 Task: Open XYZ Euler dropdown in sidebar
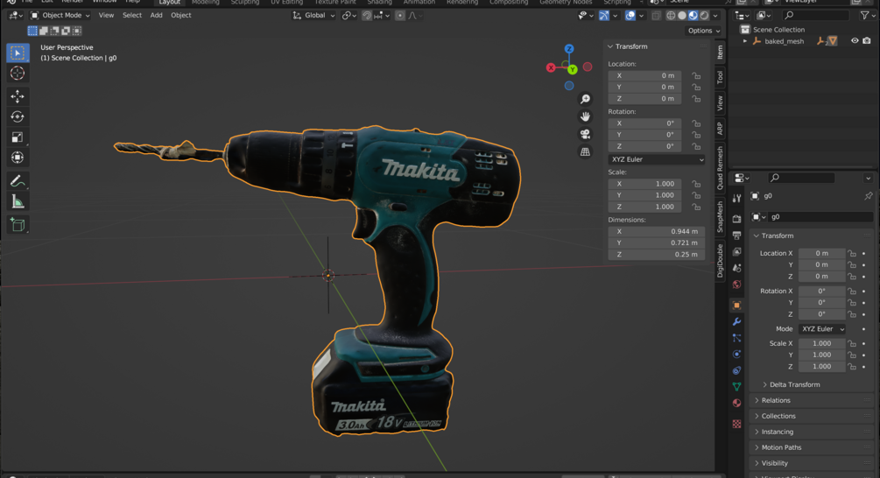click(x=657, y=159)
